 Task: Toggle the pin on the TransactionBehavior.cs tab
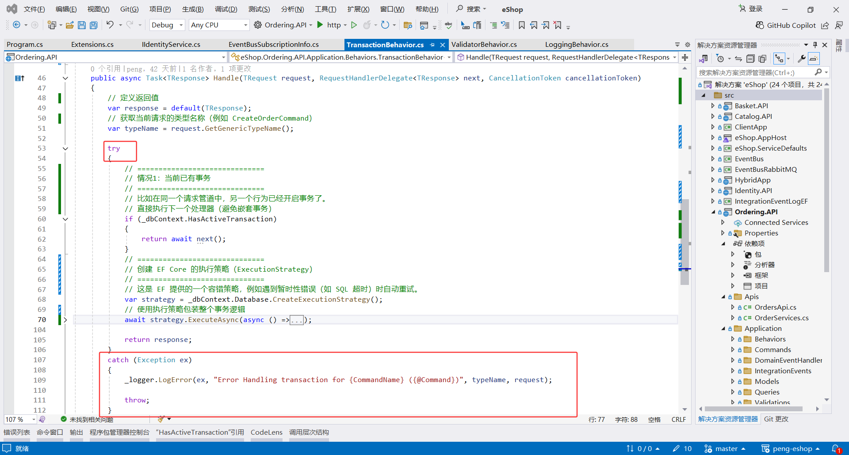(432, 45)
